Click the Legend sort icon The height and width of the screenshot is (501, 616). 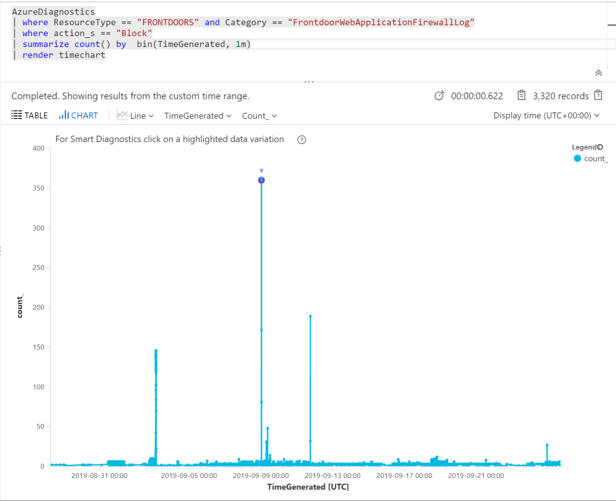pos(600,146)
